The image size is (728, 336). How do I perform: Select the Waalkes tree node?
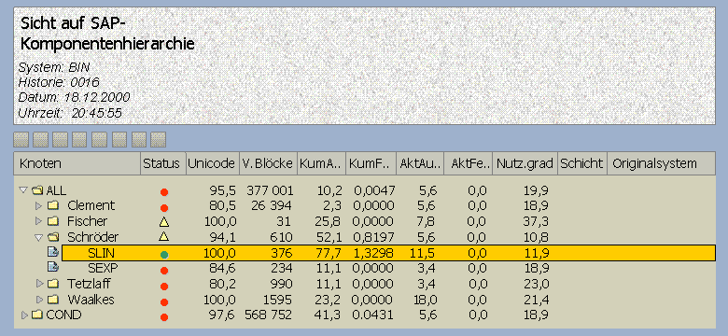(x=91, y=299)
